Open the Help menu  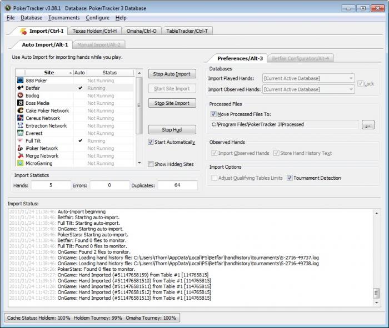click(121, 18)
